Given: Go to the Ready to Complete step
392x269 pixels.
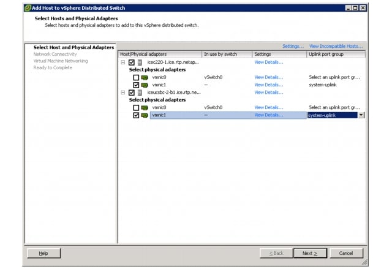Looking at the screenshot, I should 53,67.
